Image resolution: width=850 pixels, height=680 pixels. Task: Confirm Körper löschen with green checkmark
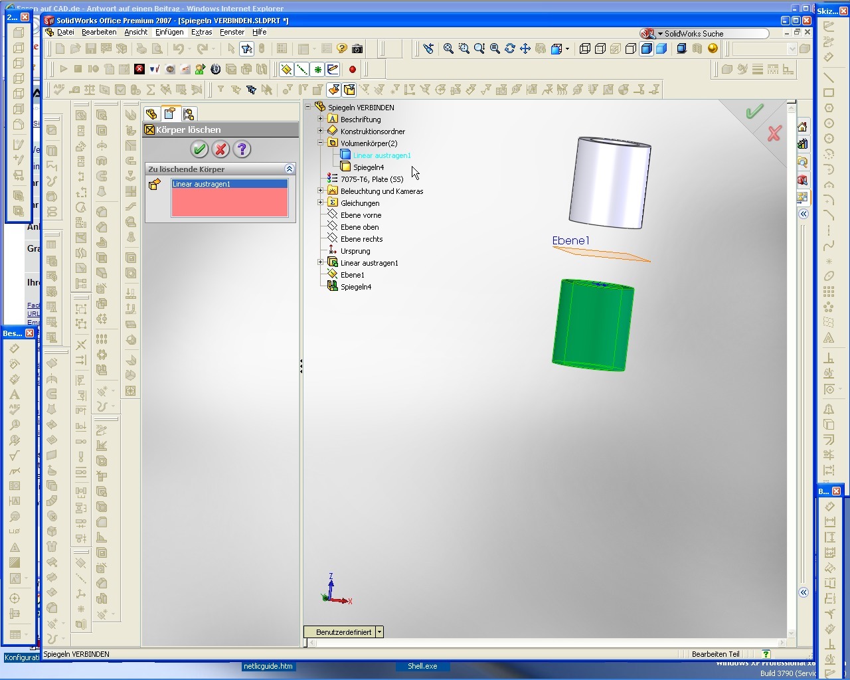(x=199, y=149)
